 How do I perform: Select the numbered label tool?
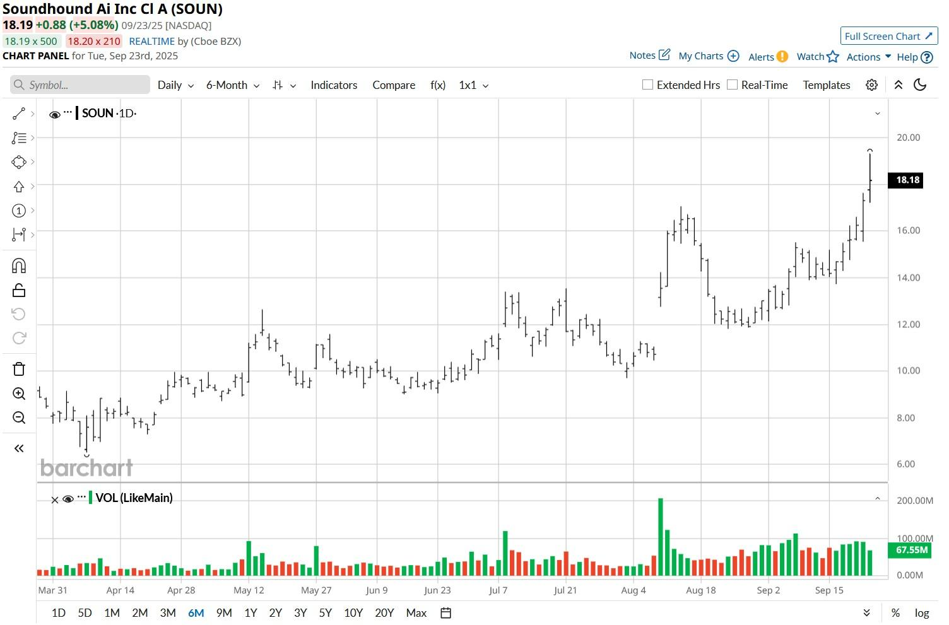tap(19, 211)
